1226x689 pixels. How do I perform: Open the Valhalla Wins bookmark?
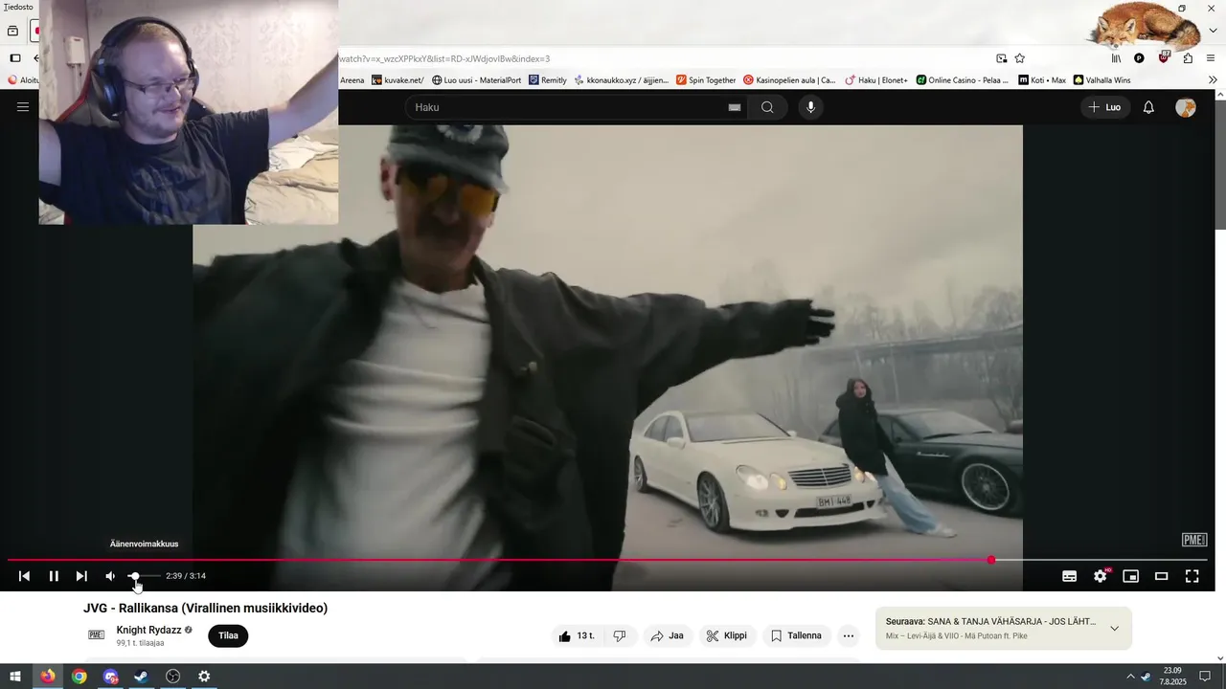[x=1102, y=80]
